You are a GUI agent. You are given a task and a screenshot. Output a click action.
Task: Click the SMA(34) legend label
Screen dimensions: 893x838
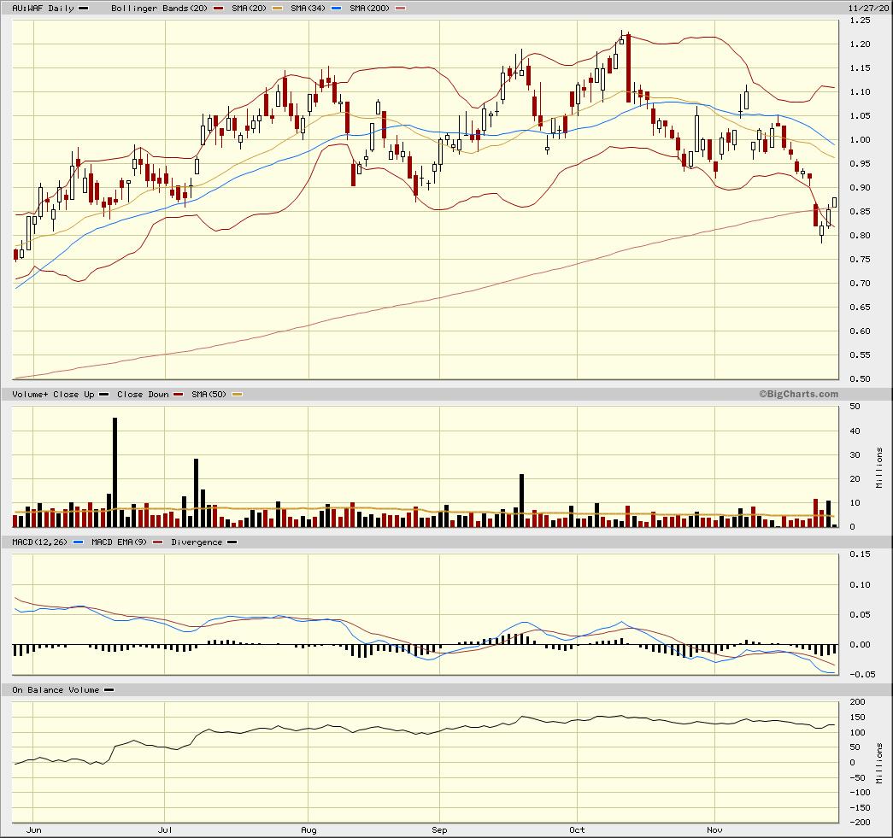click(x=308, y=9)
